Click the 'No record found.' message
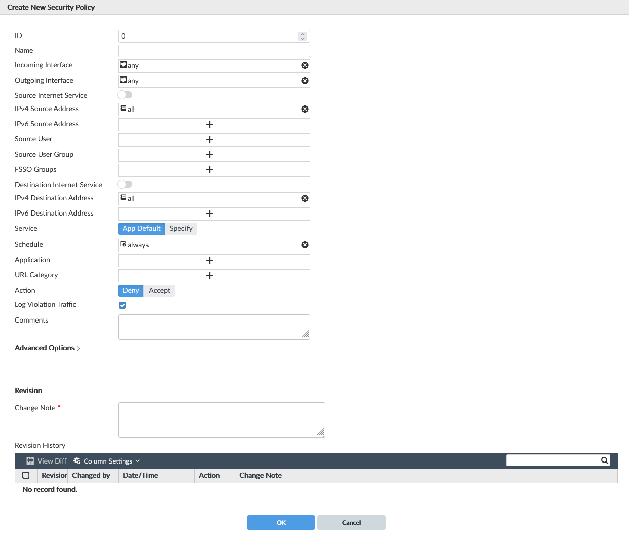The width and height of the screenshot is (629, 533). [x=50, y=489]
